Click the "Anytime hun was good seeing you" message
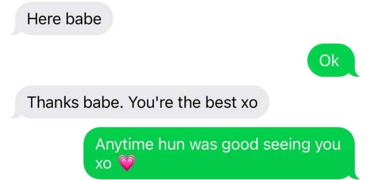Viewport: 370px width, 180px height. coord(221,153)
